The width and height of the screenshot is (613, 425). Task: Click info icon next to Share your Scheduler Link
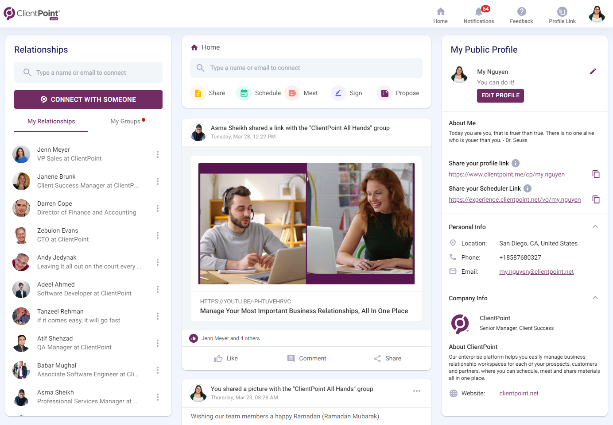coord(528,188)
